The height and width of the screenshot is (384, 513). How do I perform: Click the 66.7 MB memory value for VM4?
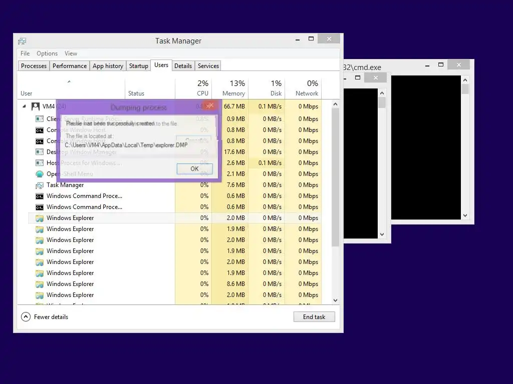click(x=234, y=106)
